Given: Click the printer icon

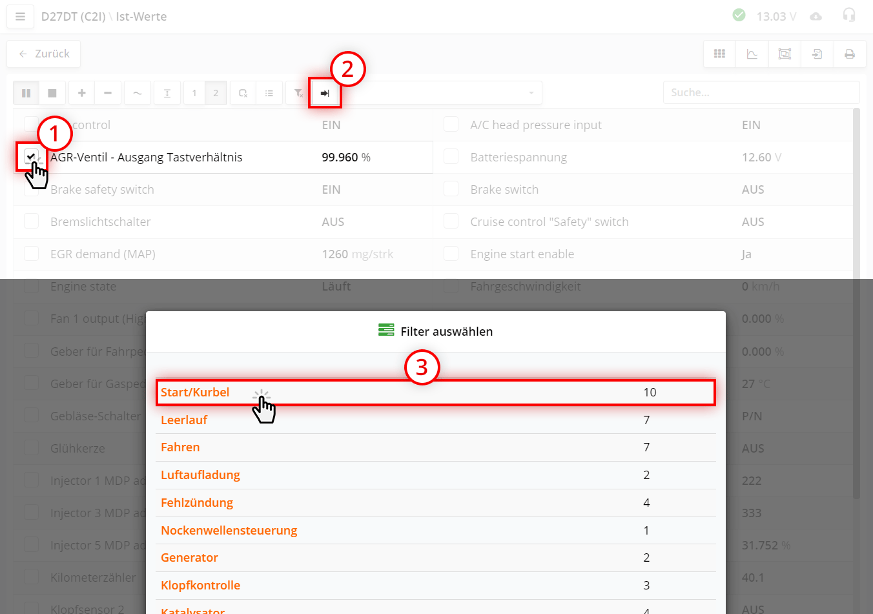Looking at the screenshot, I should pos(850,54).
